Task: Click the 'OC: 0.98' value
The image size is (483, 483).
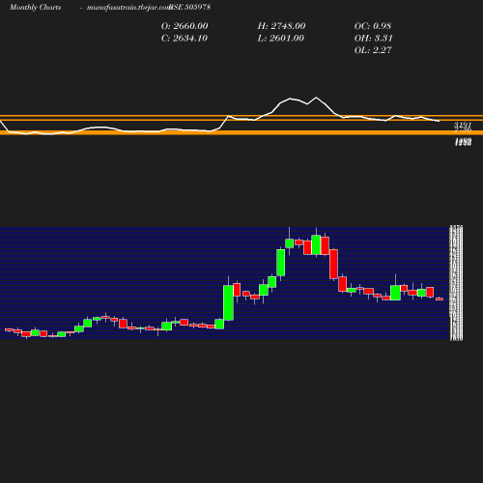Action: pyautogui.click(x=373, y=26)
